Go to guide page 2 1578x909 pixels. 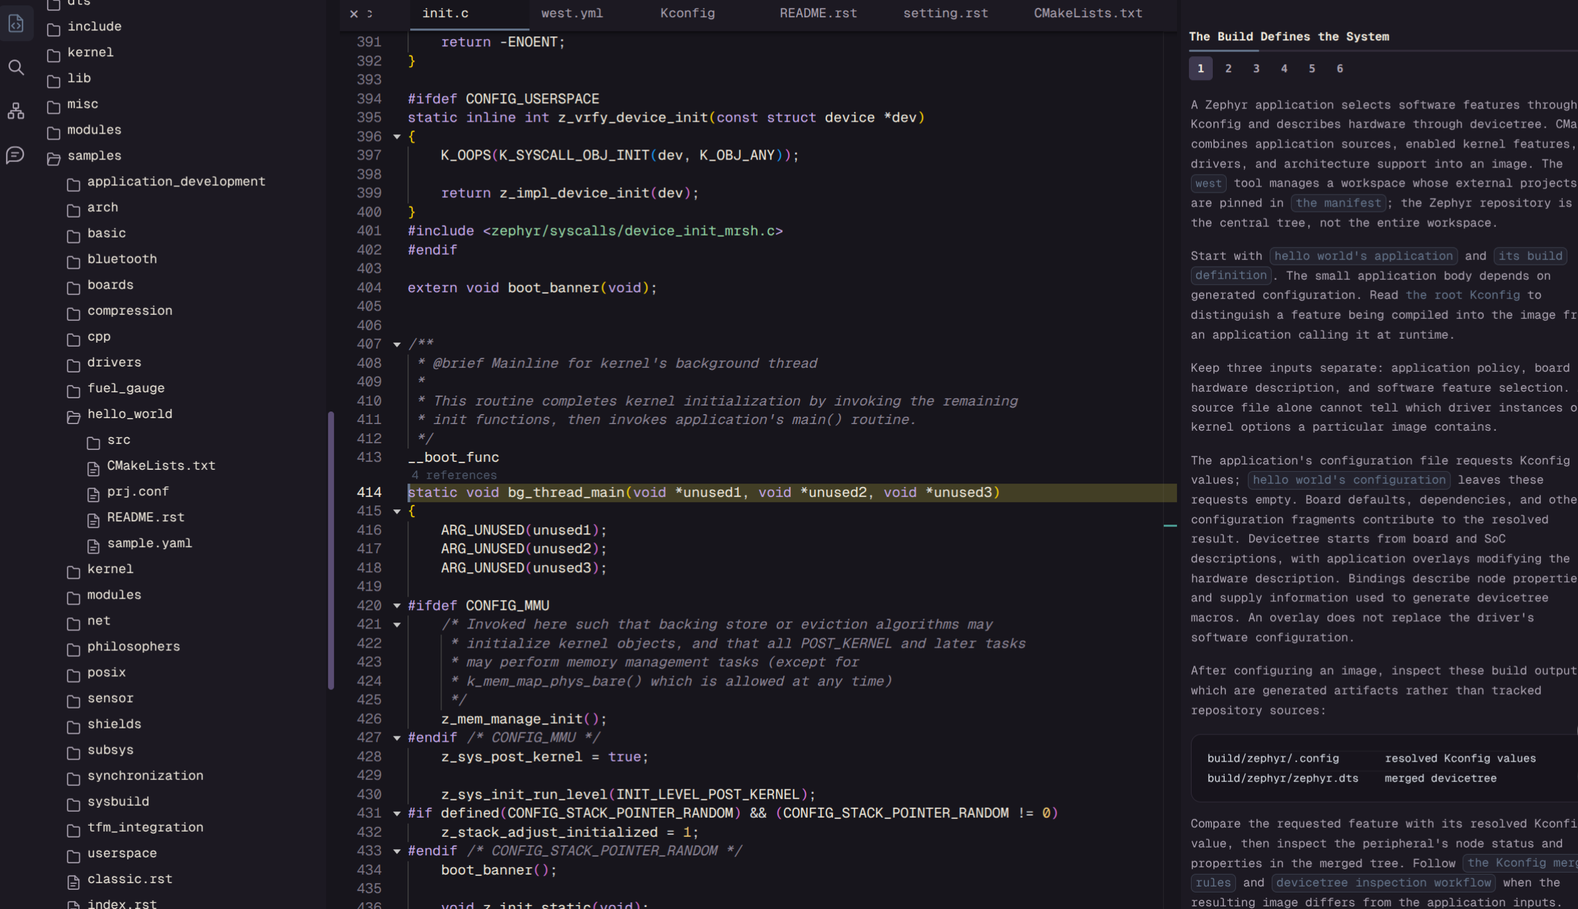[1228, 68]
